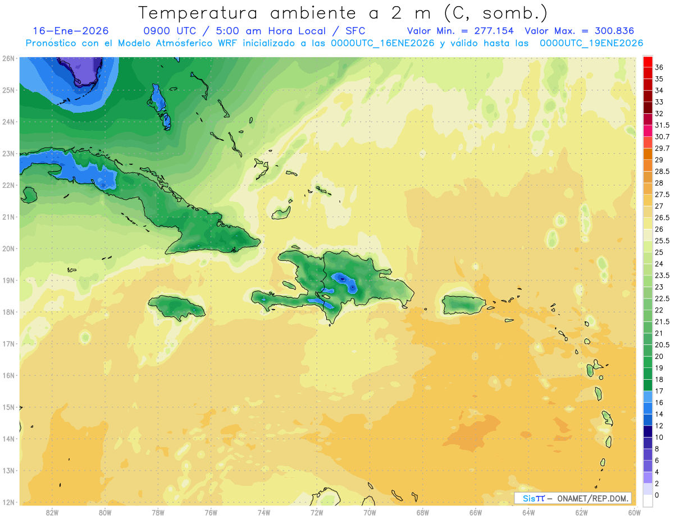Click the '70W' longitude axis label
The width and height of the screenshot is (674, 520).
tap(370, 512)
